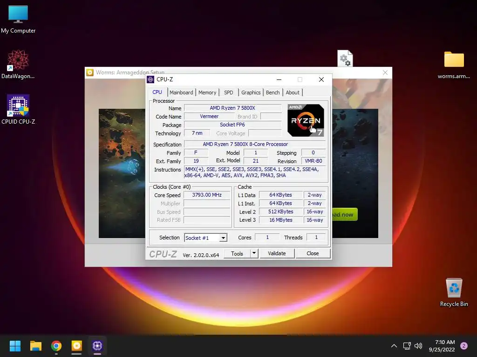Click the 7 nm technology value
The height and width of the screenshot is (357, 477).
(x=197, y=133)
